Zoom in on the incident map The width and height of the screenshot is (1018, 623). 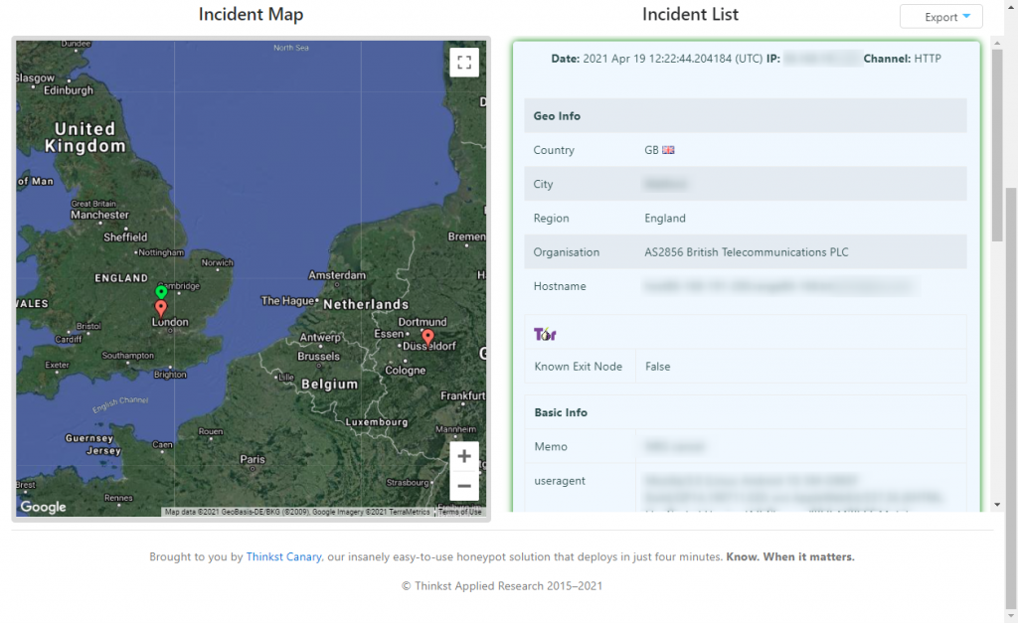(463, 456)
